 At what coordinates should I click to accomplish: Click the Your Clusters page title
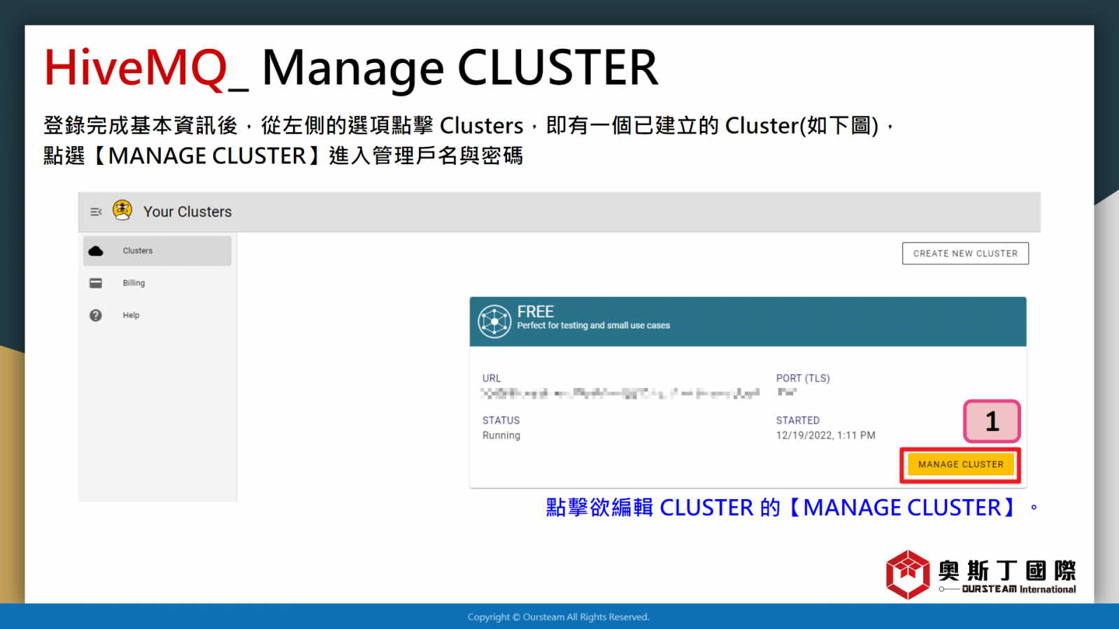[x=187, y=212]
